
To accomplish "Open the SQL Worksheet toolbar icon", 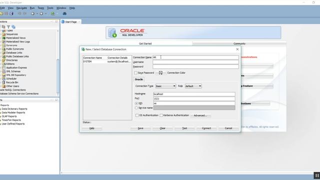I will (53, 13).
